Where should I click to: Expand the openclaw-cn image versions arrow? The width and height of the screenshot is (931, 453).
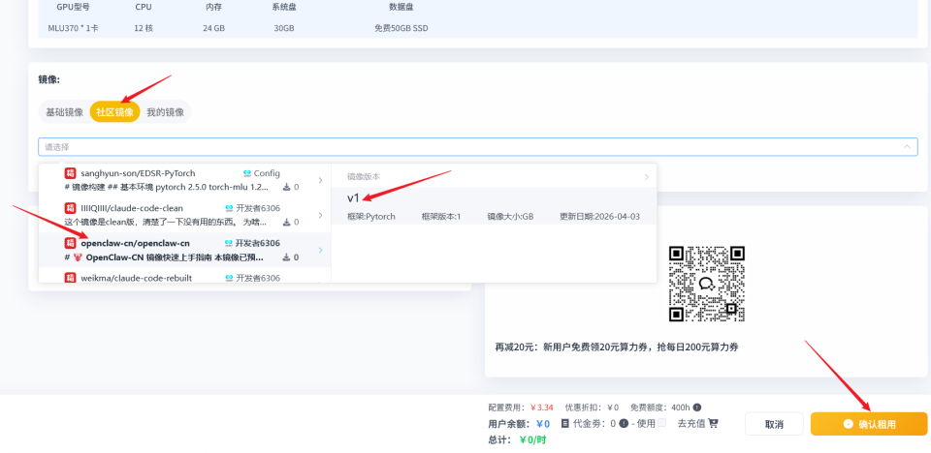pos(321,251)
